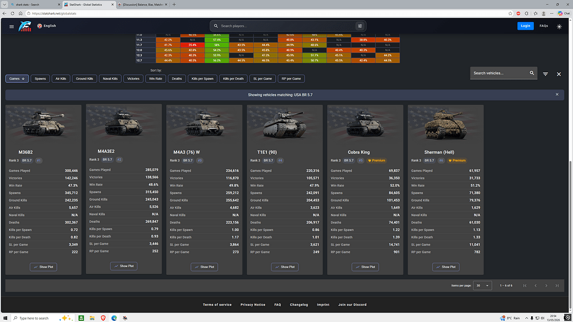
Task: Open File Explorer from the taskbar
Action: (x=92, y=318)
